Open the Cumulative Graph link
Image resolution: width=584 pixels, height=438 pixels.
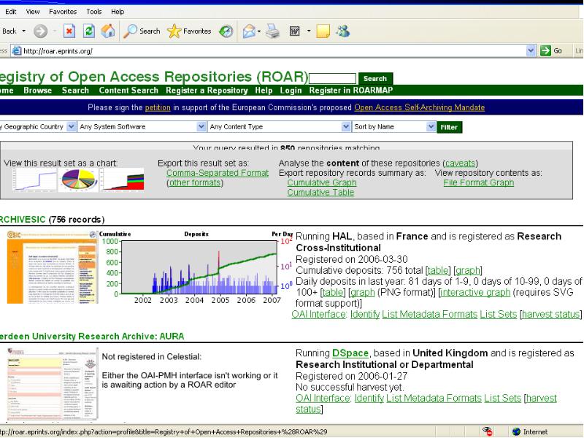(322, 183)
